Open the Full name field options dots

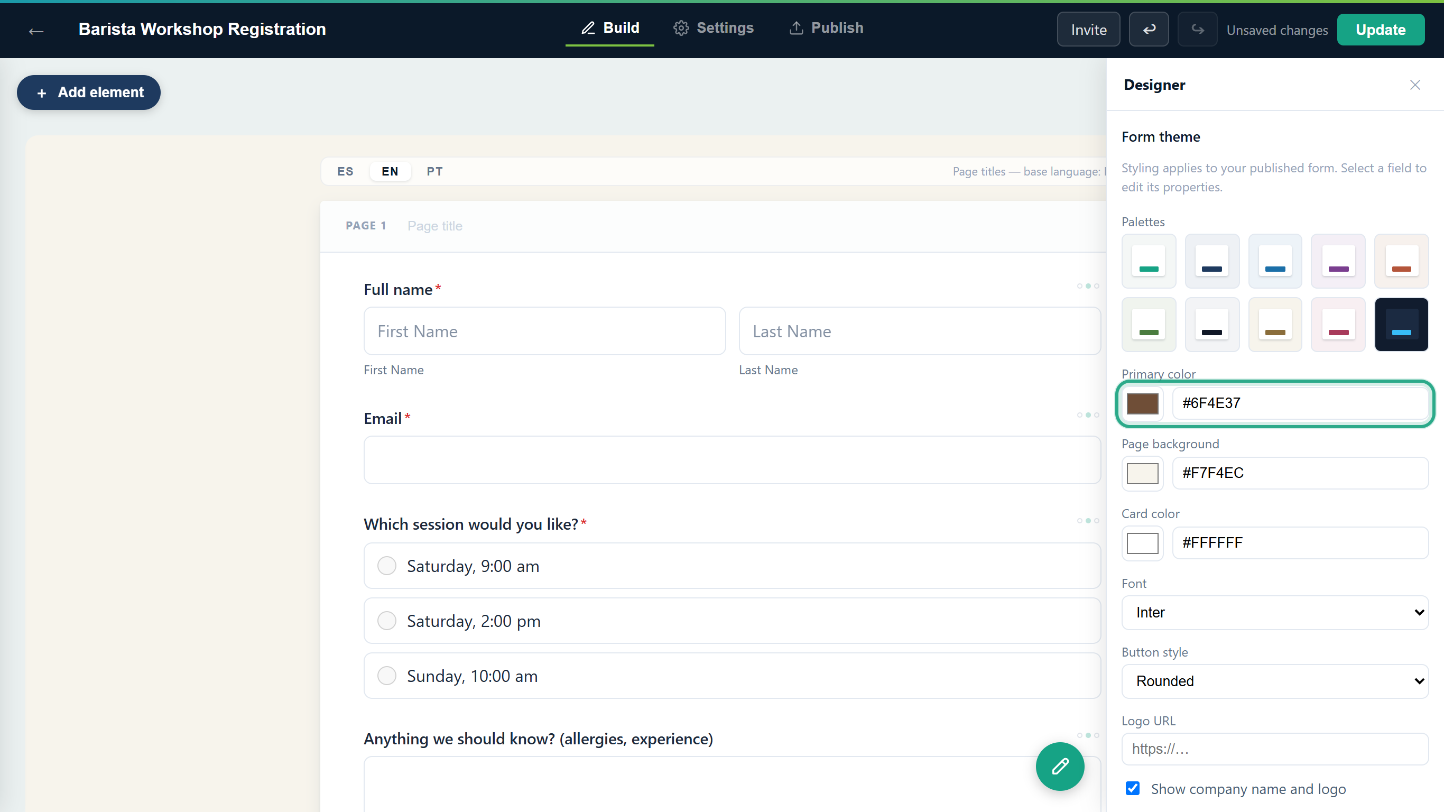[1087, 286]
